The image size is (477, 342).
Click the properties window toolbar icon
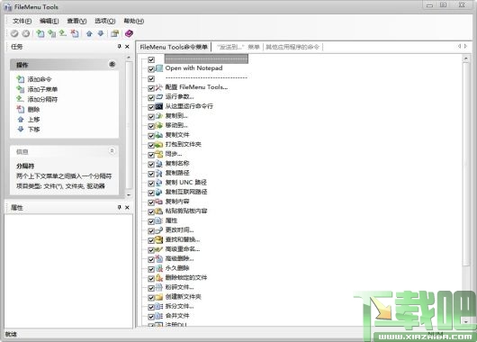pyautogui.click(x=114, y=33)
